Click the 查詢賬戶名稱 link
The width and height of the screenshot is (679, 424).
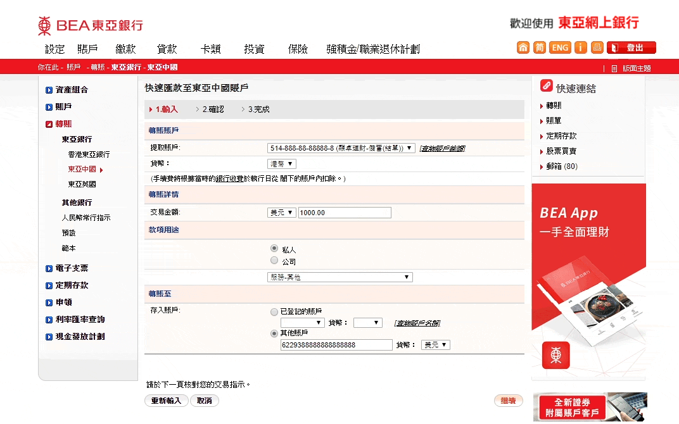click(x=417, y=323)
